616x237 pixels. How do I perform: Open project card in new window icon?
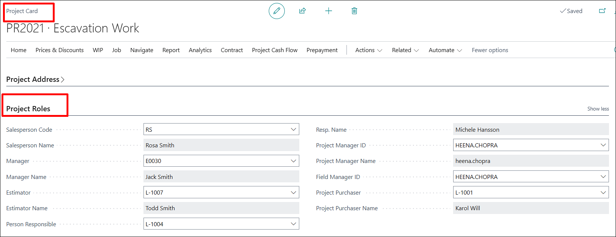coord(602,11)
